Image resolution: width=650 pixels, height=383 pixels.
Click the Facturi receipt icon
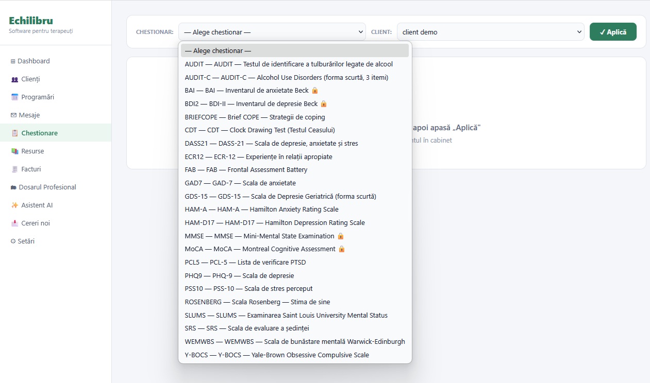click(x=14, y=169)
